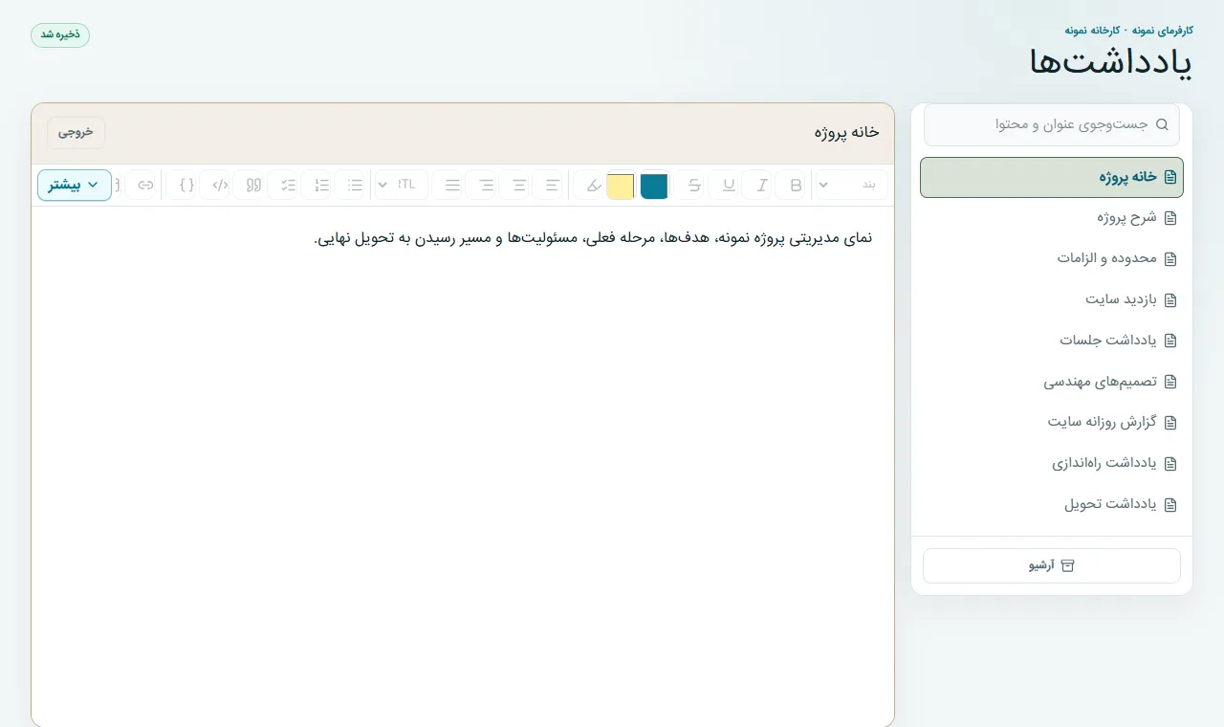Open the text direction RTL dropdown
1224x727 pixels.
coord(401,185)
